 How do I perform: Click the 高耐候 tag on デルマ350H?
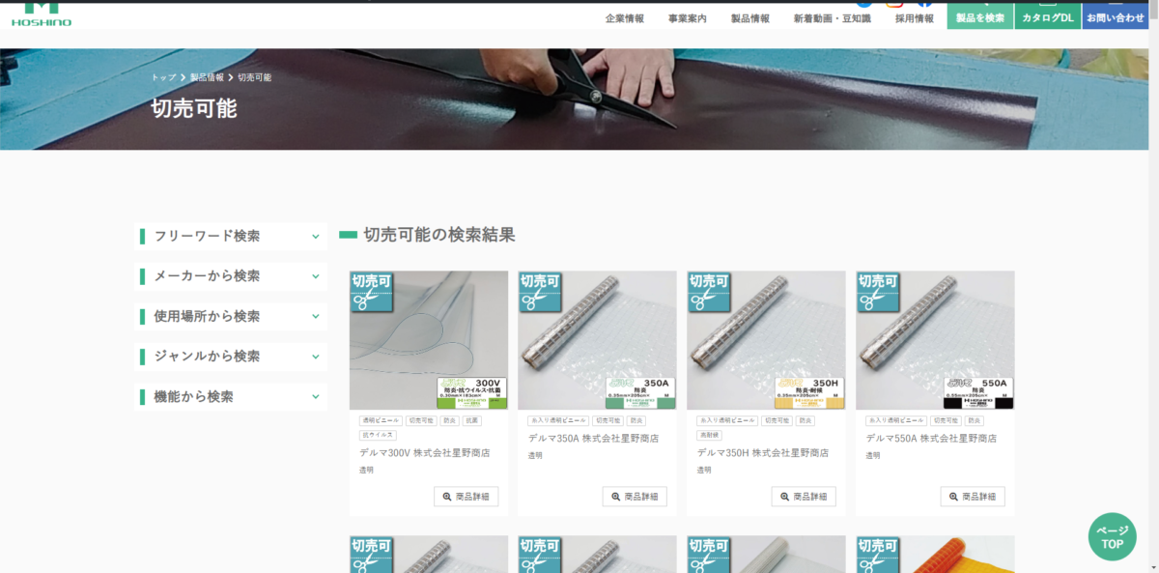(x=710, y=436)
